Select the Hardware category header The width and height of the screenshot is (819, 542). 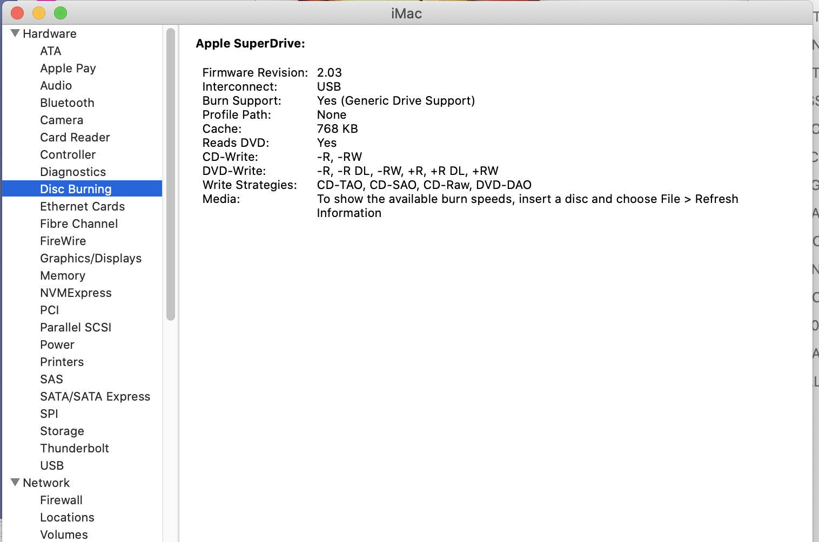[50, 33]
